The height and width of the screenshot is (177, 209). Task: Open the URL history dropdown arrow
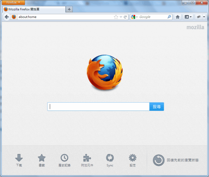121,17
